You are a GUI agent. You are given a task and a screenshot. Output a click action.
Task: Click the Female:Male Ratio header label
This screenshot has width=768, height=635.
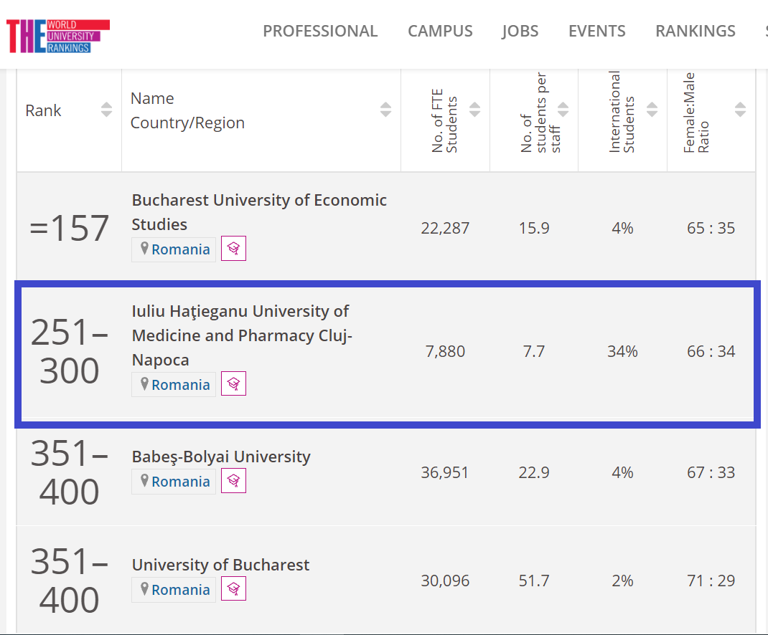pos(696,113)
